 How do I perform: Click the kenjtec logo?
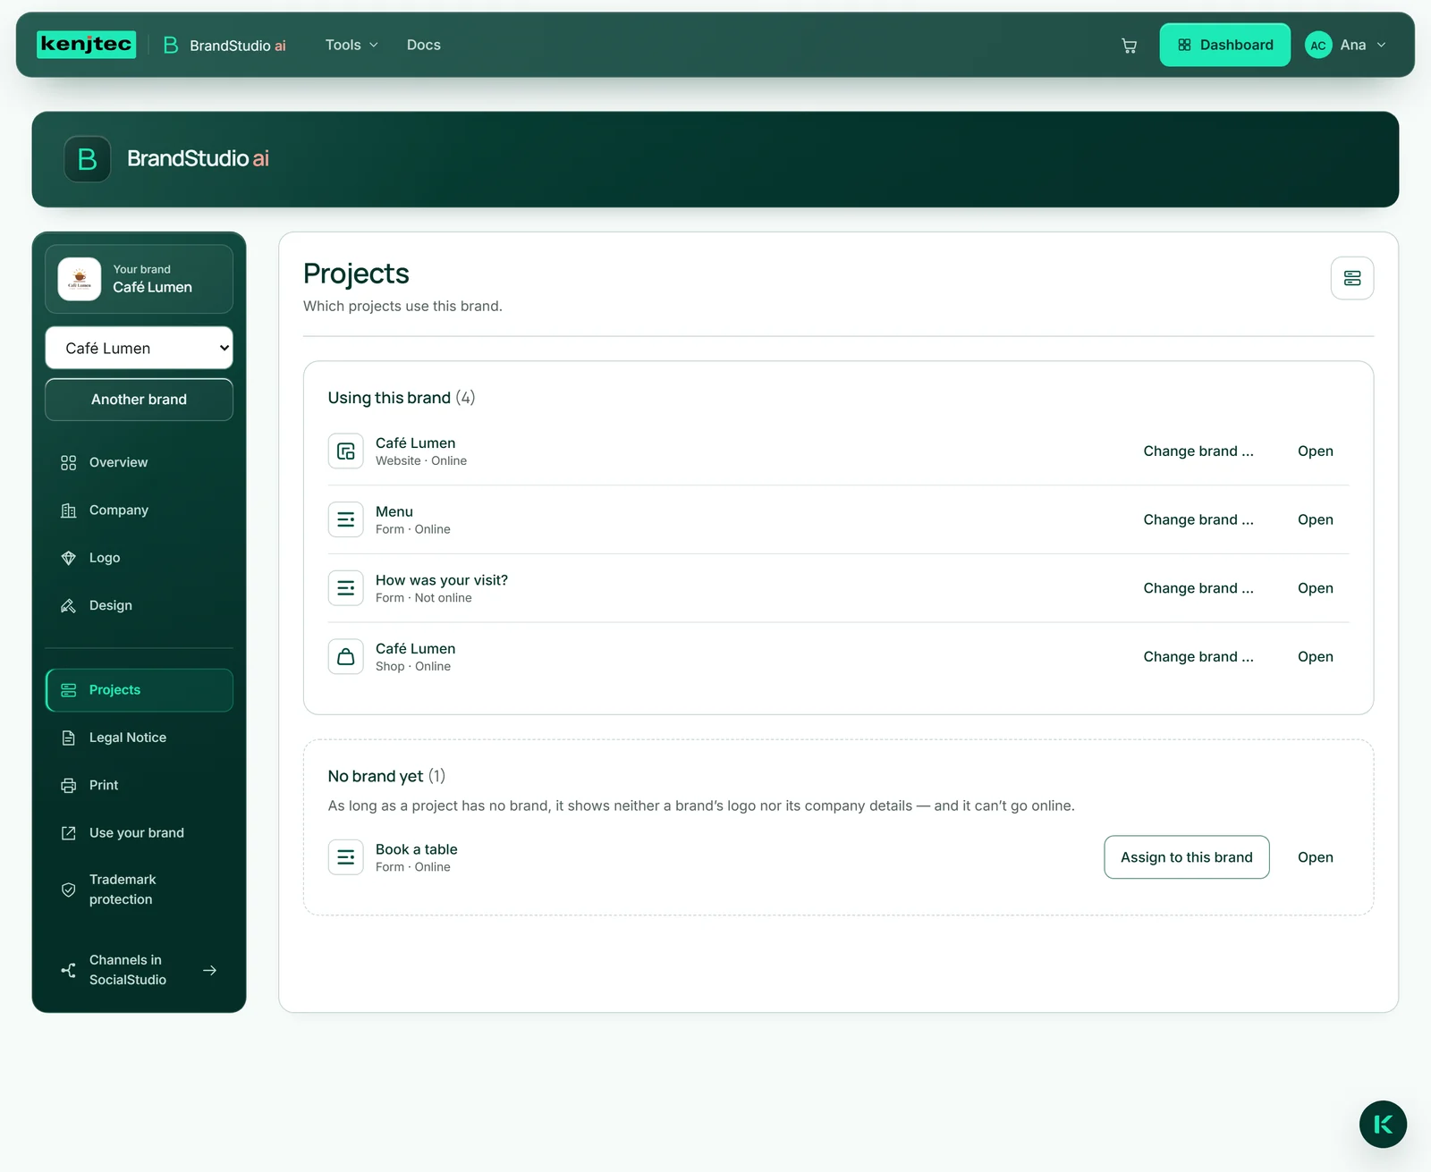tap(87, 44)
